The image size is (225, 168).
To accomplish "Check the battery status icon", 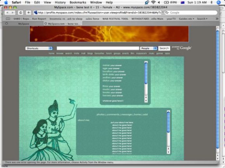I will coord(166,2).
